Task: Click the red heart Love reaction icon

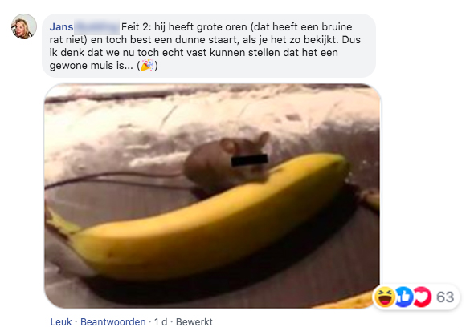Action: pyautogui.click(x=423, y=297)
